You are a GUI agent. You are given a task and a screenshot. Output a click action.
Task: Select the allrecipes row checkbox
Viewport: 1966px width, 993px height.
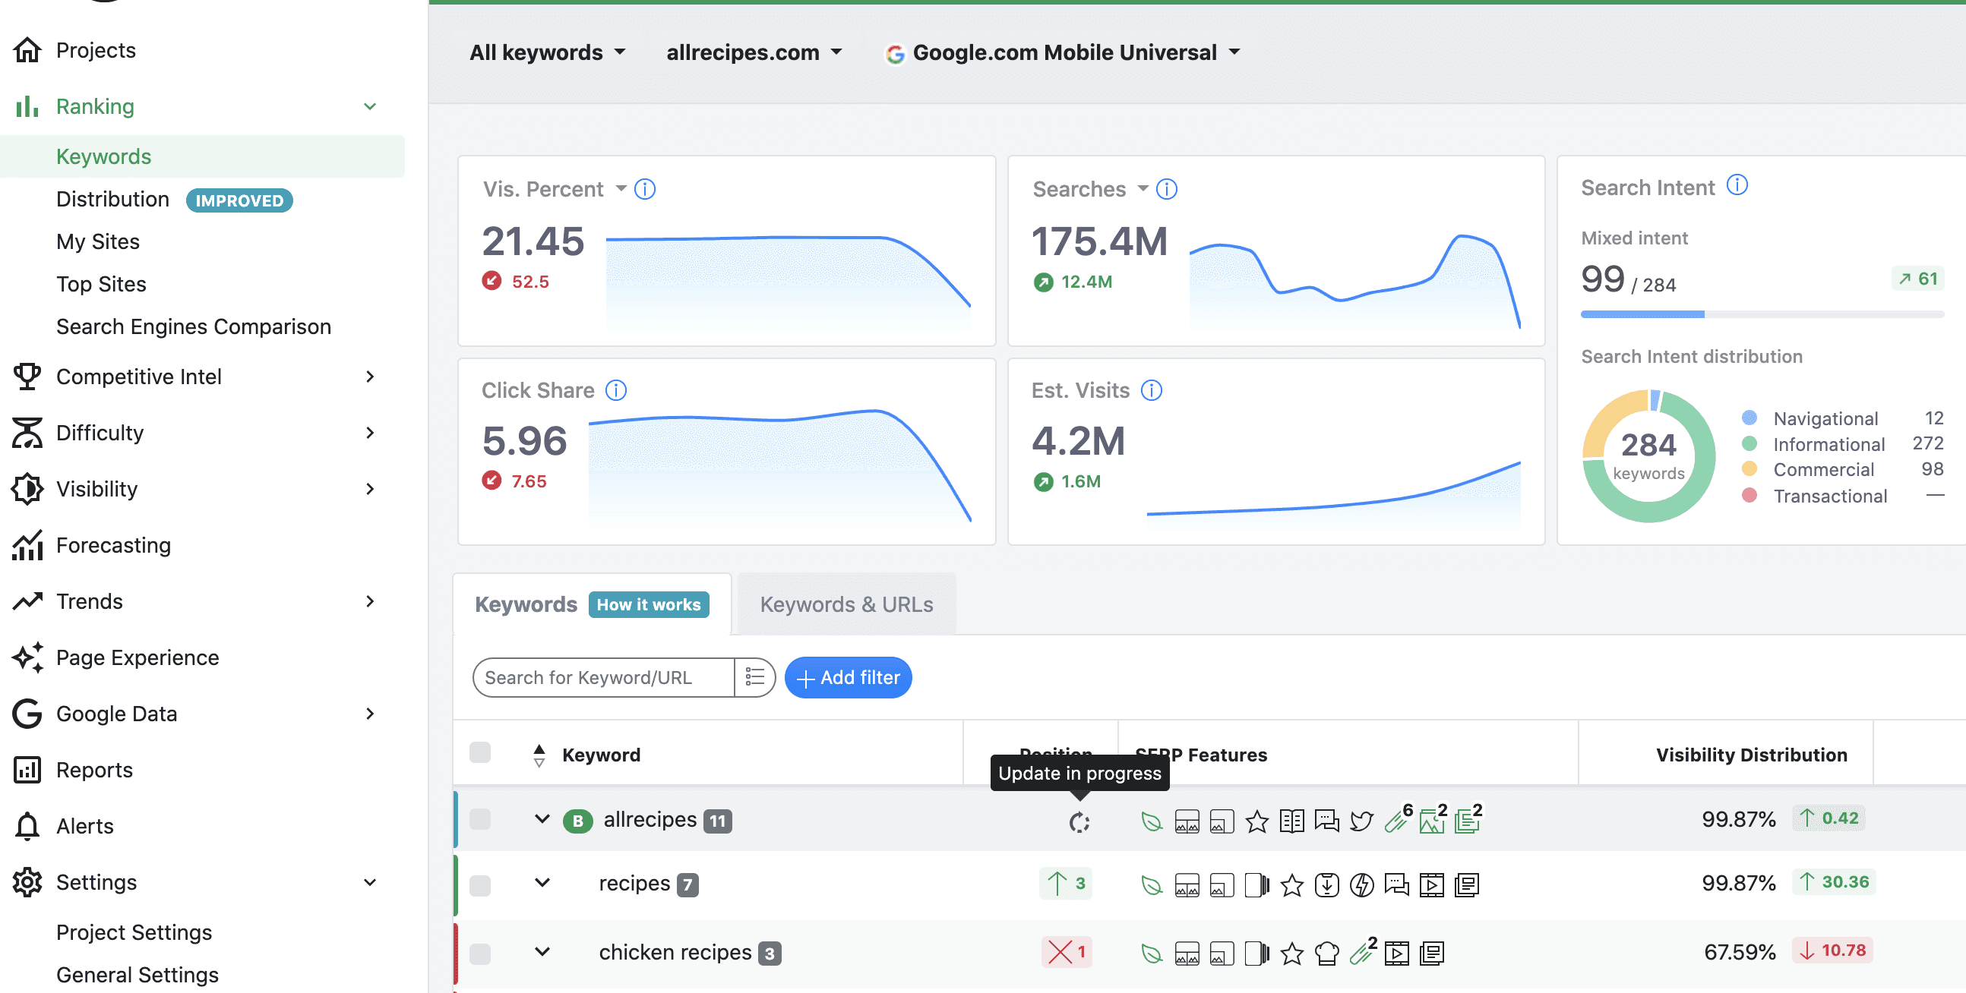[480, 820]
